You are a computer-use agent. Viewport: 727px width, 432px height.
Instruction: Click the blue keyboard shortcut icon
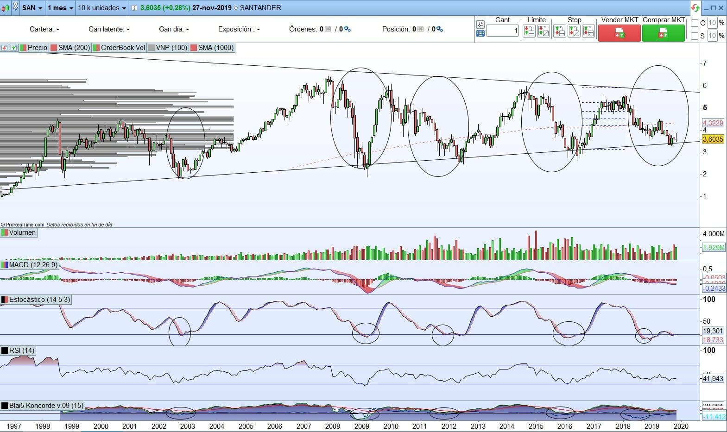coord(480,33)
